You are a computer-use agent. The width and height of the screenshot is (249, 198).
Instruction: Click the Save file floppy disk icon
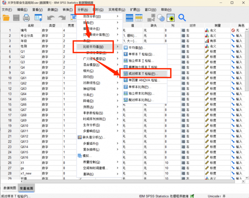tap(16, 18)
